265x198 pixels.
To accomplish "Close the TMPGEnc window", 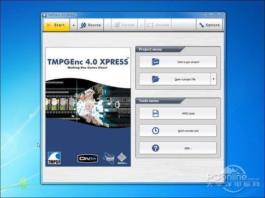I will (219, 14).
